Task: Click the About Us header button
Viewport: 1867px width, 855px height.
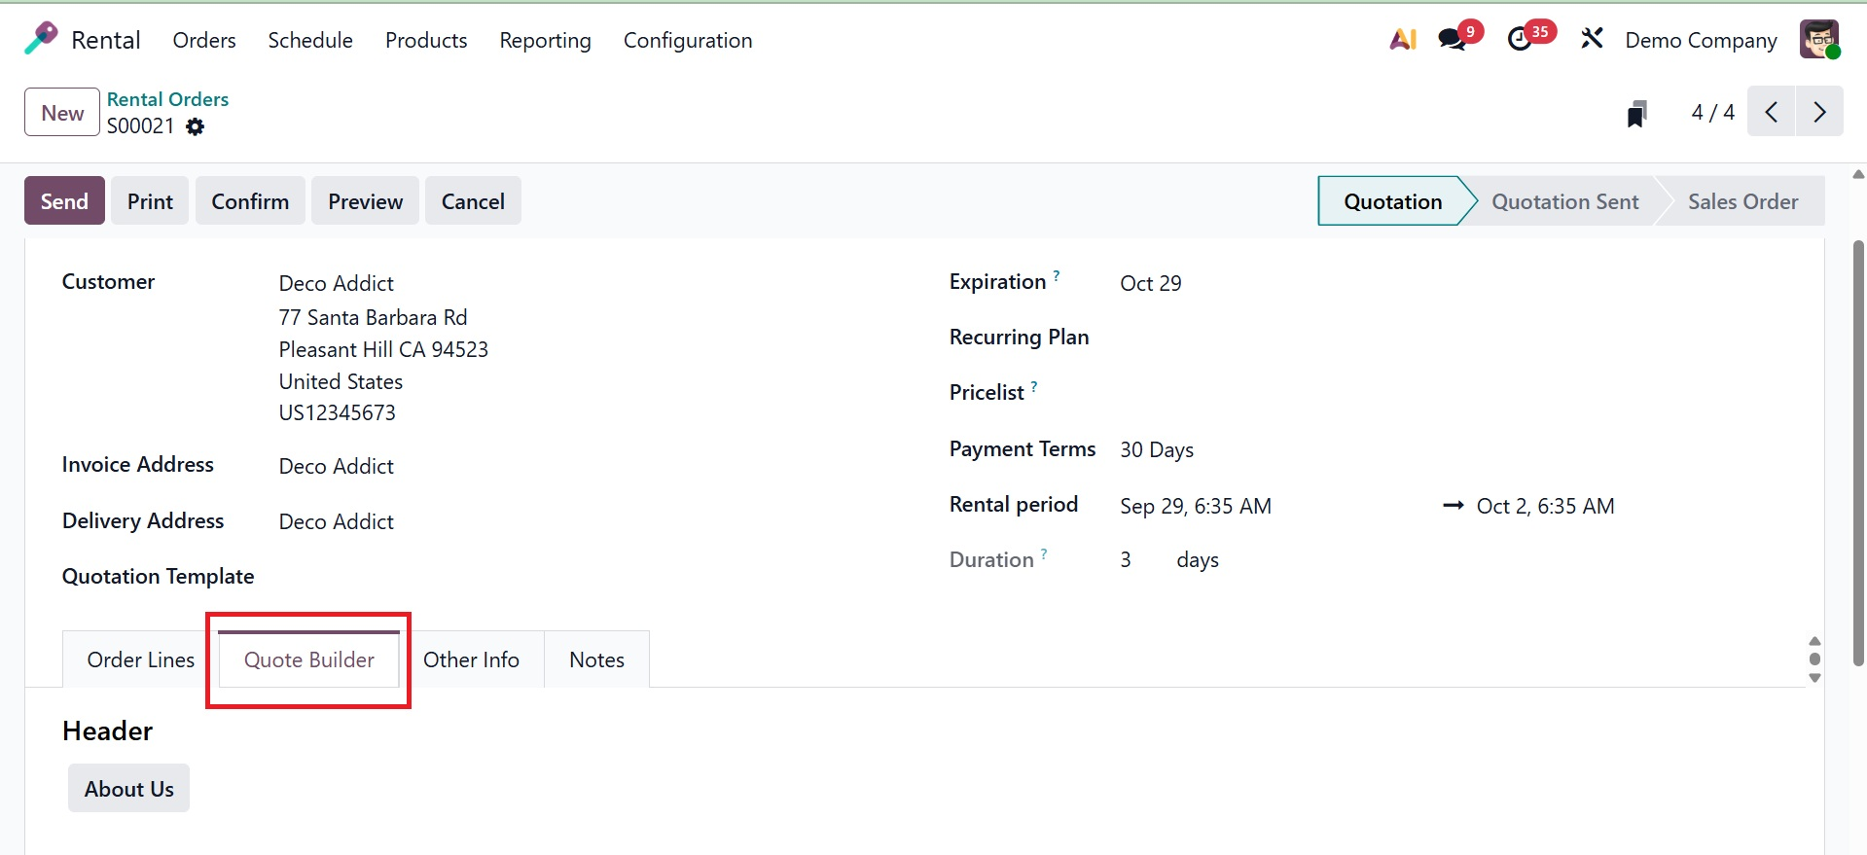Action: point(128,789)
